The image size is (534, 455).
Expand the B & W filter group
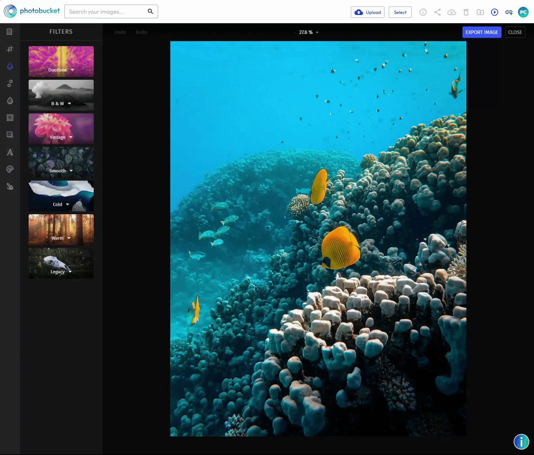pyautogui.click(x=61, y=95)
